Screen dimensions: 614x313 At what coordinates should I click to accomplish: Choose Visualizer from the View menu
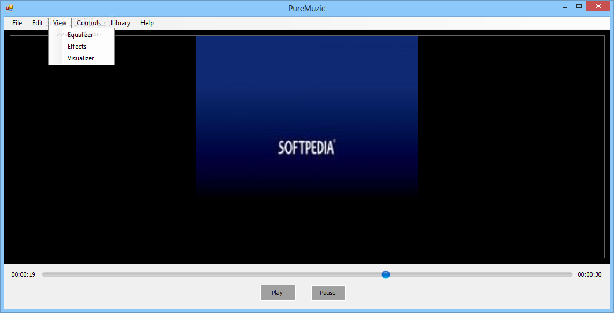(81, 58)
